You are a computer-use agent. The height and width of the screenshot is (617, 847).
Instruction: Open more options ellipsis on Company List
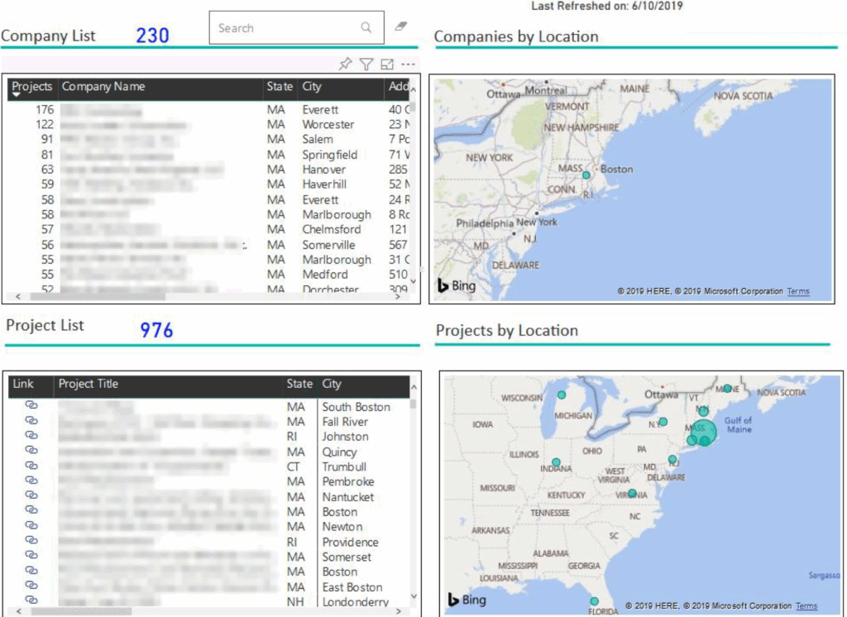tap(408, 65)
